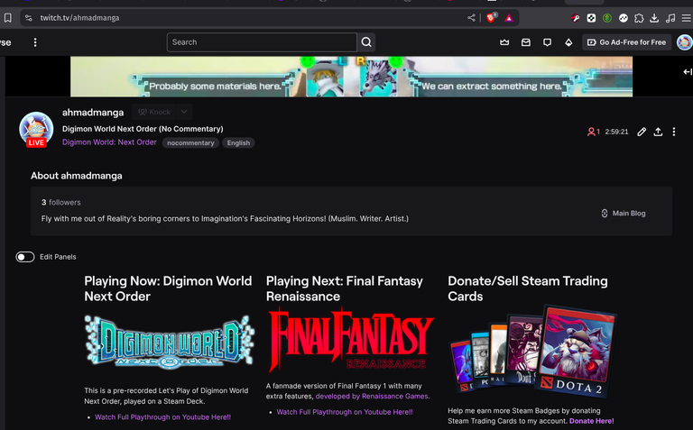
Task: Click the ahmadmanga channel avatar with LIVE badge
Action: (x=36, y=129)
